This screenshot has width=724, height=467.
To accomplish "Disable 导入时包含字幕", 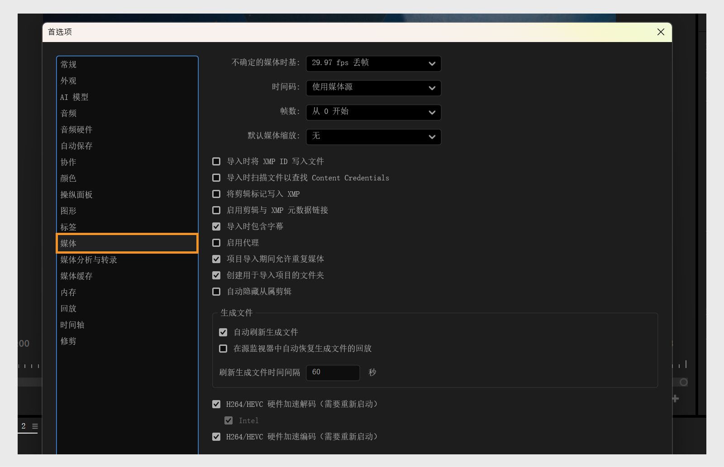I will point(216,226).
